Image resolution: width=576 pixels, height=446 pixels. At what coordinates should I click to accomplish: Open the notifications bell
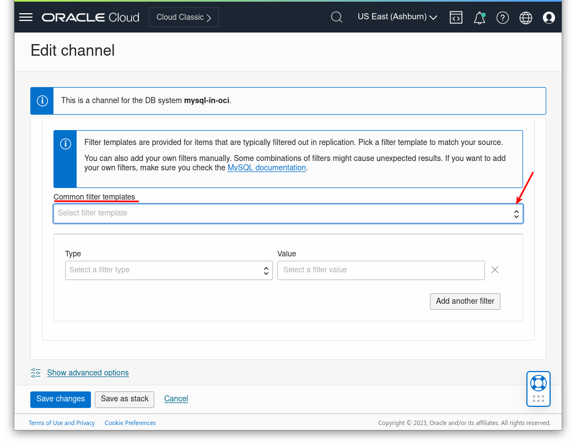click(x=479, y=18)
